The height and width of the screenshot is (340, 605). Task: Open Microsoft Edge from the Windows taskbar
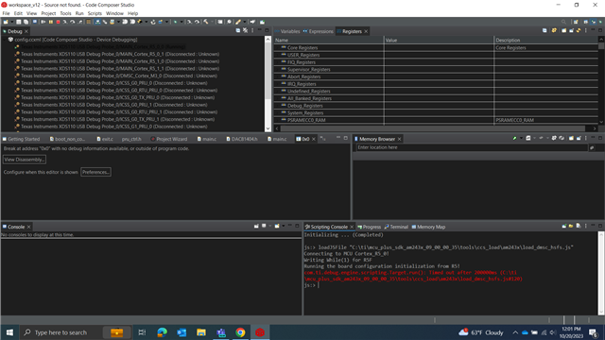pyautogui.click(x=162, y=332)
